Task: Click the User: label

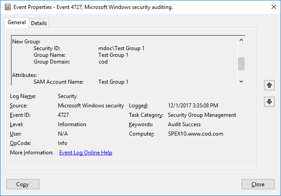Action: pyautogui.click(x=16, y=134)
